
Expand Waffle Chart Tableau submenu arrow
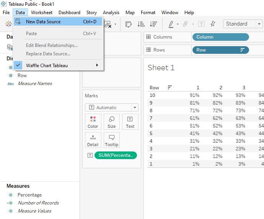(97, 65)
